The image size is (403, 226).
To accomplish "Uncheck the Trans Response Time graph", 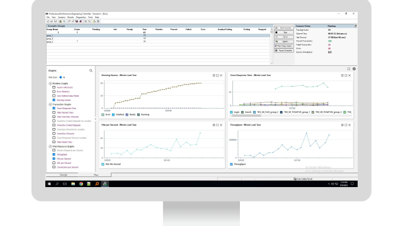I will pos(54,108).
